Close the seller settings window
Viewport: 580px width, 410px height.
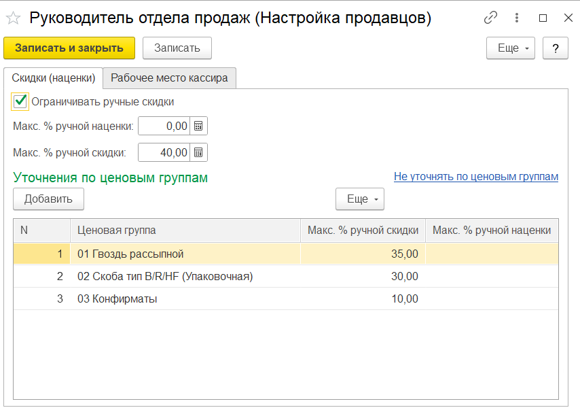click(568, 18)
